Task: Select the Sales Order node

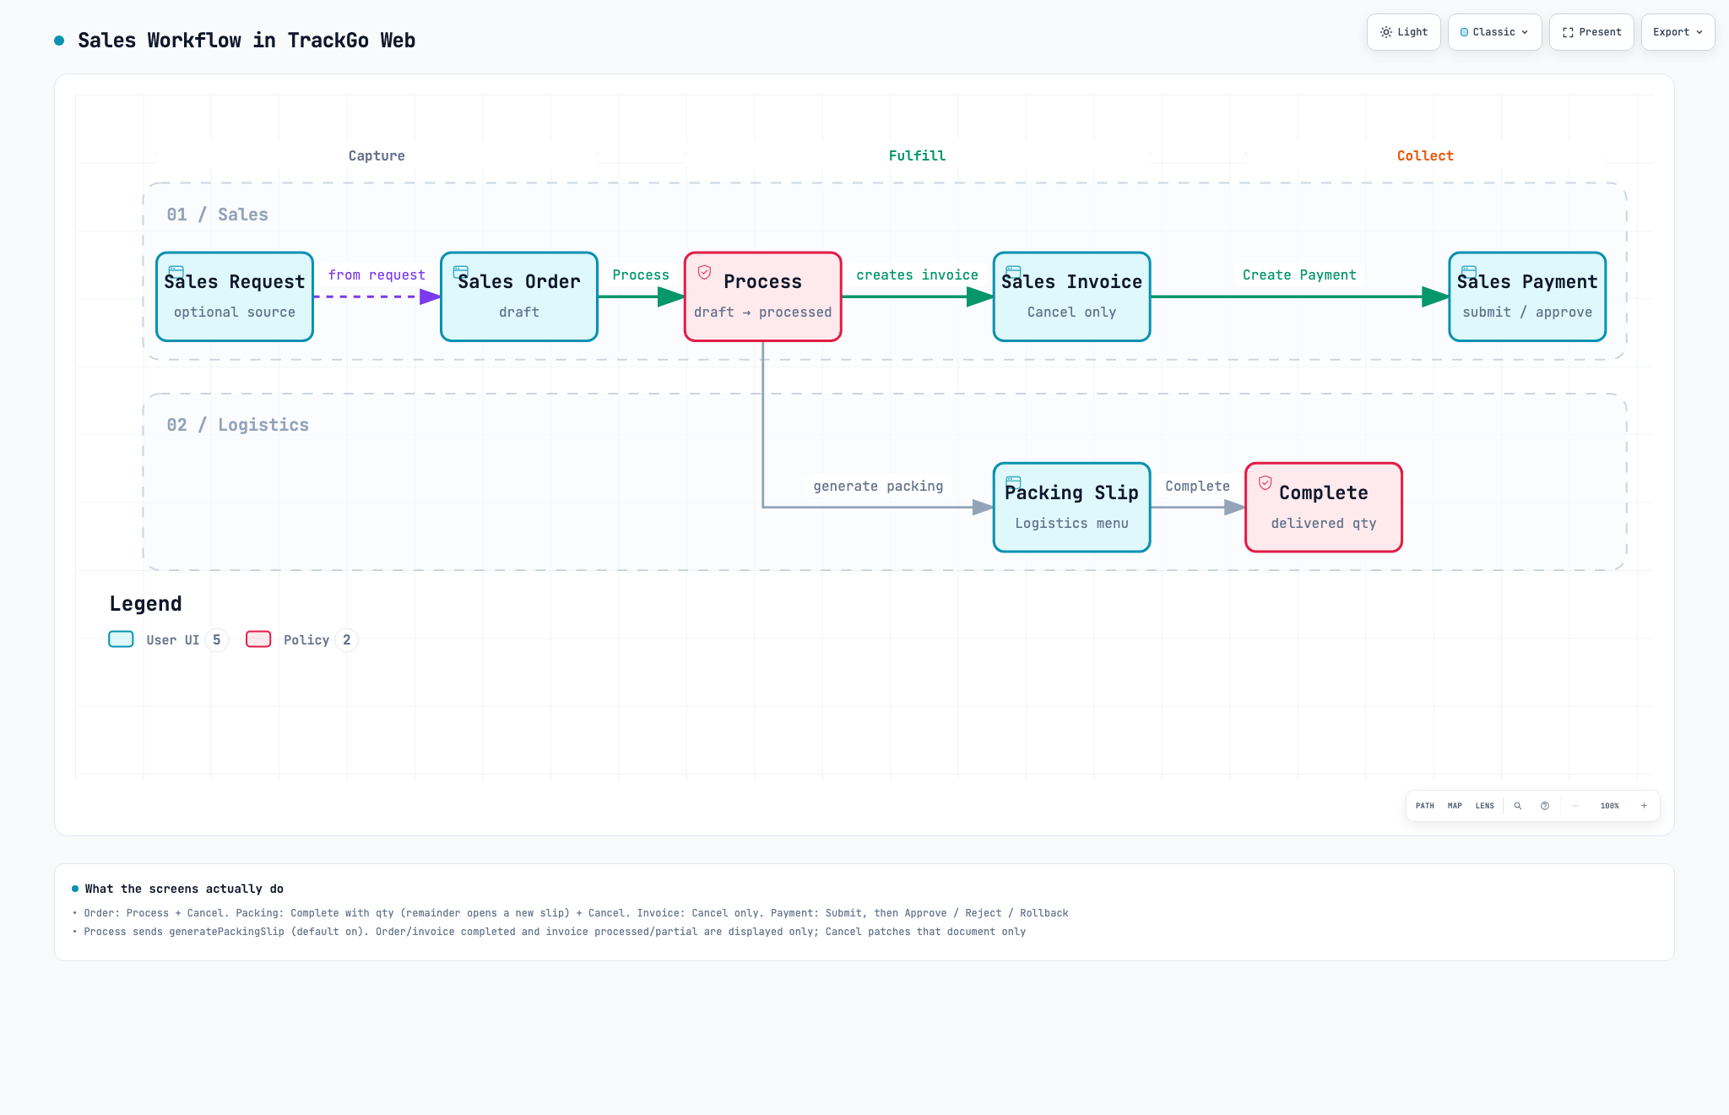Action: (x=519, y=296)
